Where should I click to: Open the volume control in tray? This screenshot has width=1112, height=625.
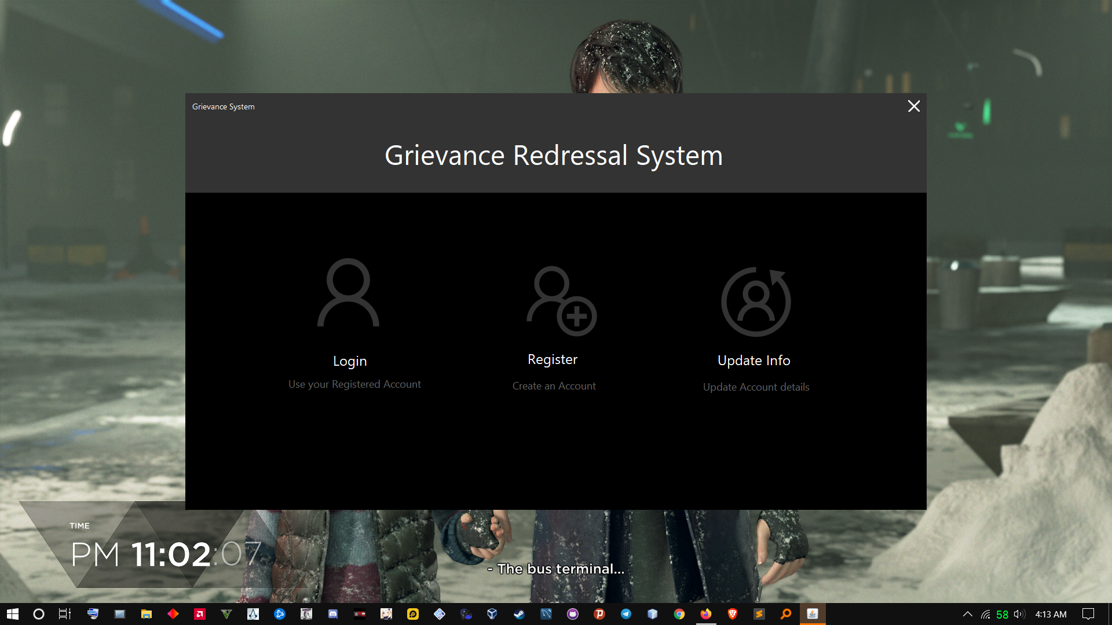coord(1019,614)
